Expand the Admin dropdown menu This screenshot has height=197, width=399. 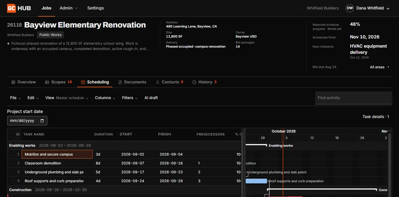coord(69,8)
